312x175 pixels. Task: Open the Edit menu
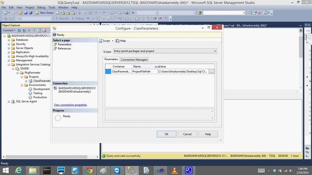(x=11, y=7)
